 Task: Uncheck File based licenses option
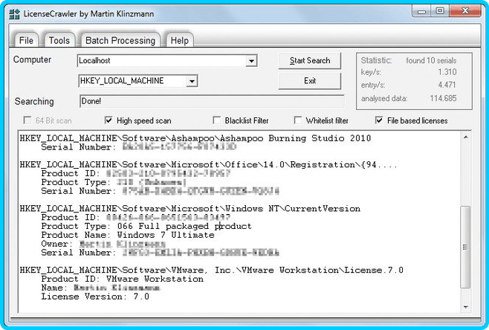[380, 120]
